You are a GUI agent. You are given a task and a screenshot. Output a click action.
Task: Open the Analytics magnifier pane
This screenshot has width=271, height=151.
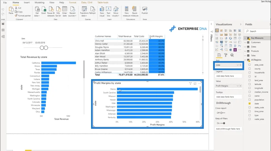point(232,55)
